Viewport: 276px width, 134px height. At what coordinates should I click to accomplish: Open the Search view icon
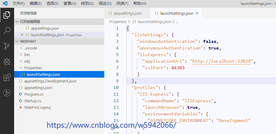(x=7, y=30)
